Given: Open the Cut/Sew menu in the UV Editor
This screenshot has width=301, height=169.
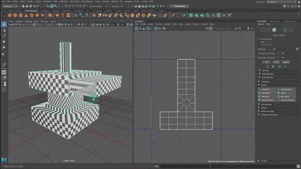Looking at the screenshot, I should pyautogui.click(x=158, y=24).
